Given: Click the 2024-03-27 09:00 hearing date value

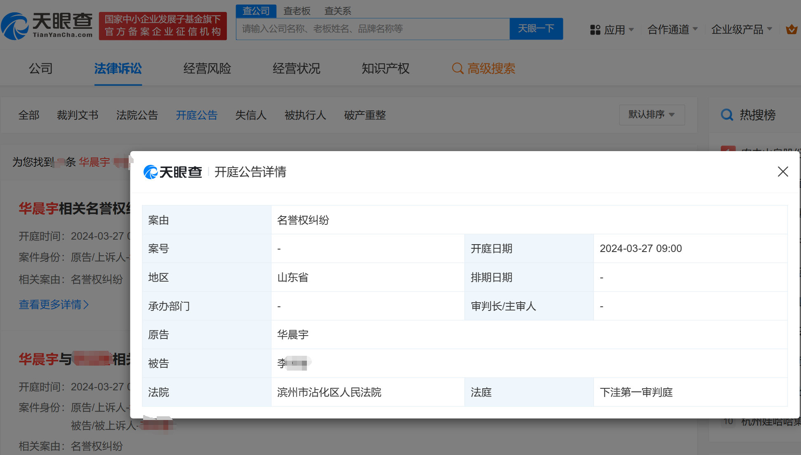Looking at the screenshot, I should (641, 248).
